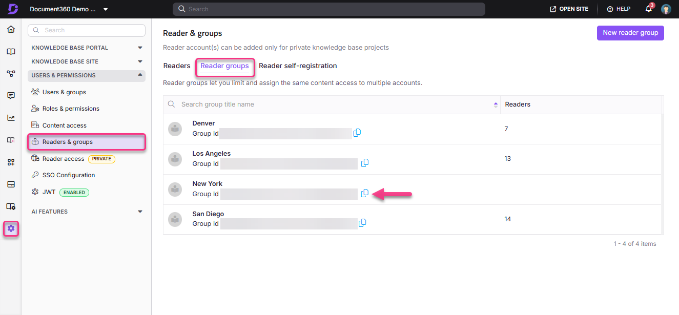Select the Documentation book icon in sidebar
The image size is (679, 315).
11,51
